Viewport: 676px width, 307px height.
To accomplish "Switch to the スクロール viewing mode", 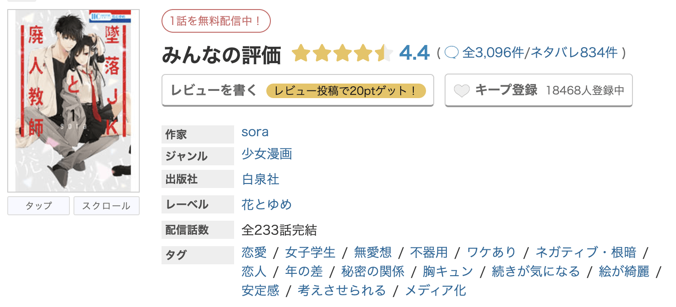I will (x=106, y=206).
